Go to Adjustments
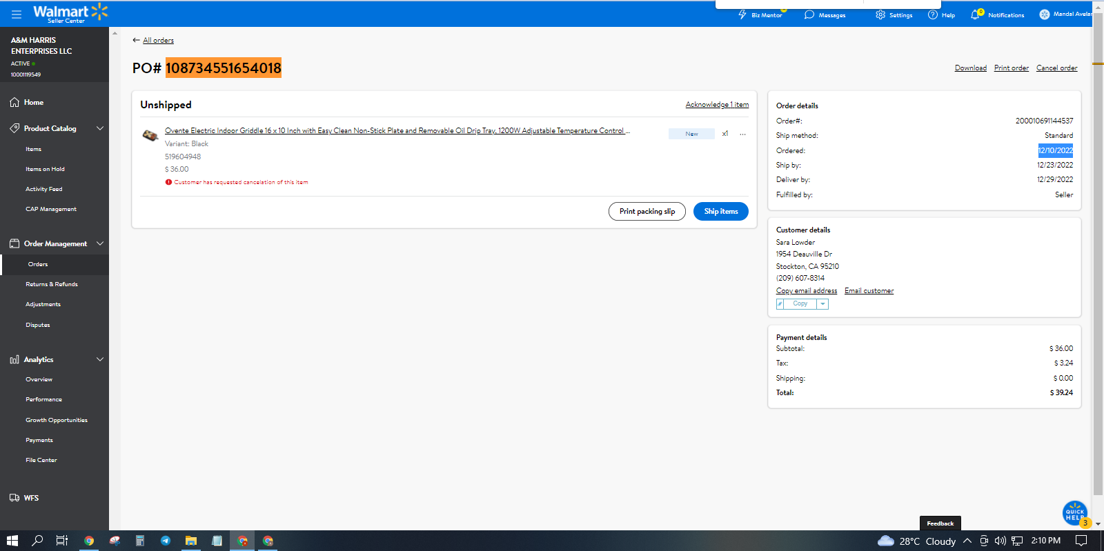The width and height of the screenshot is (1104, 551). (x=43, y=304)
